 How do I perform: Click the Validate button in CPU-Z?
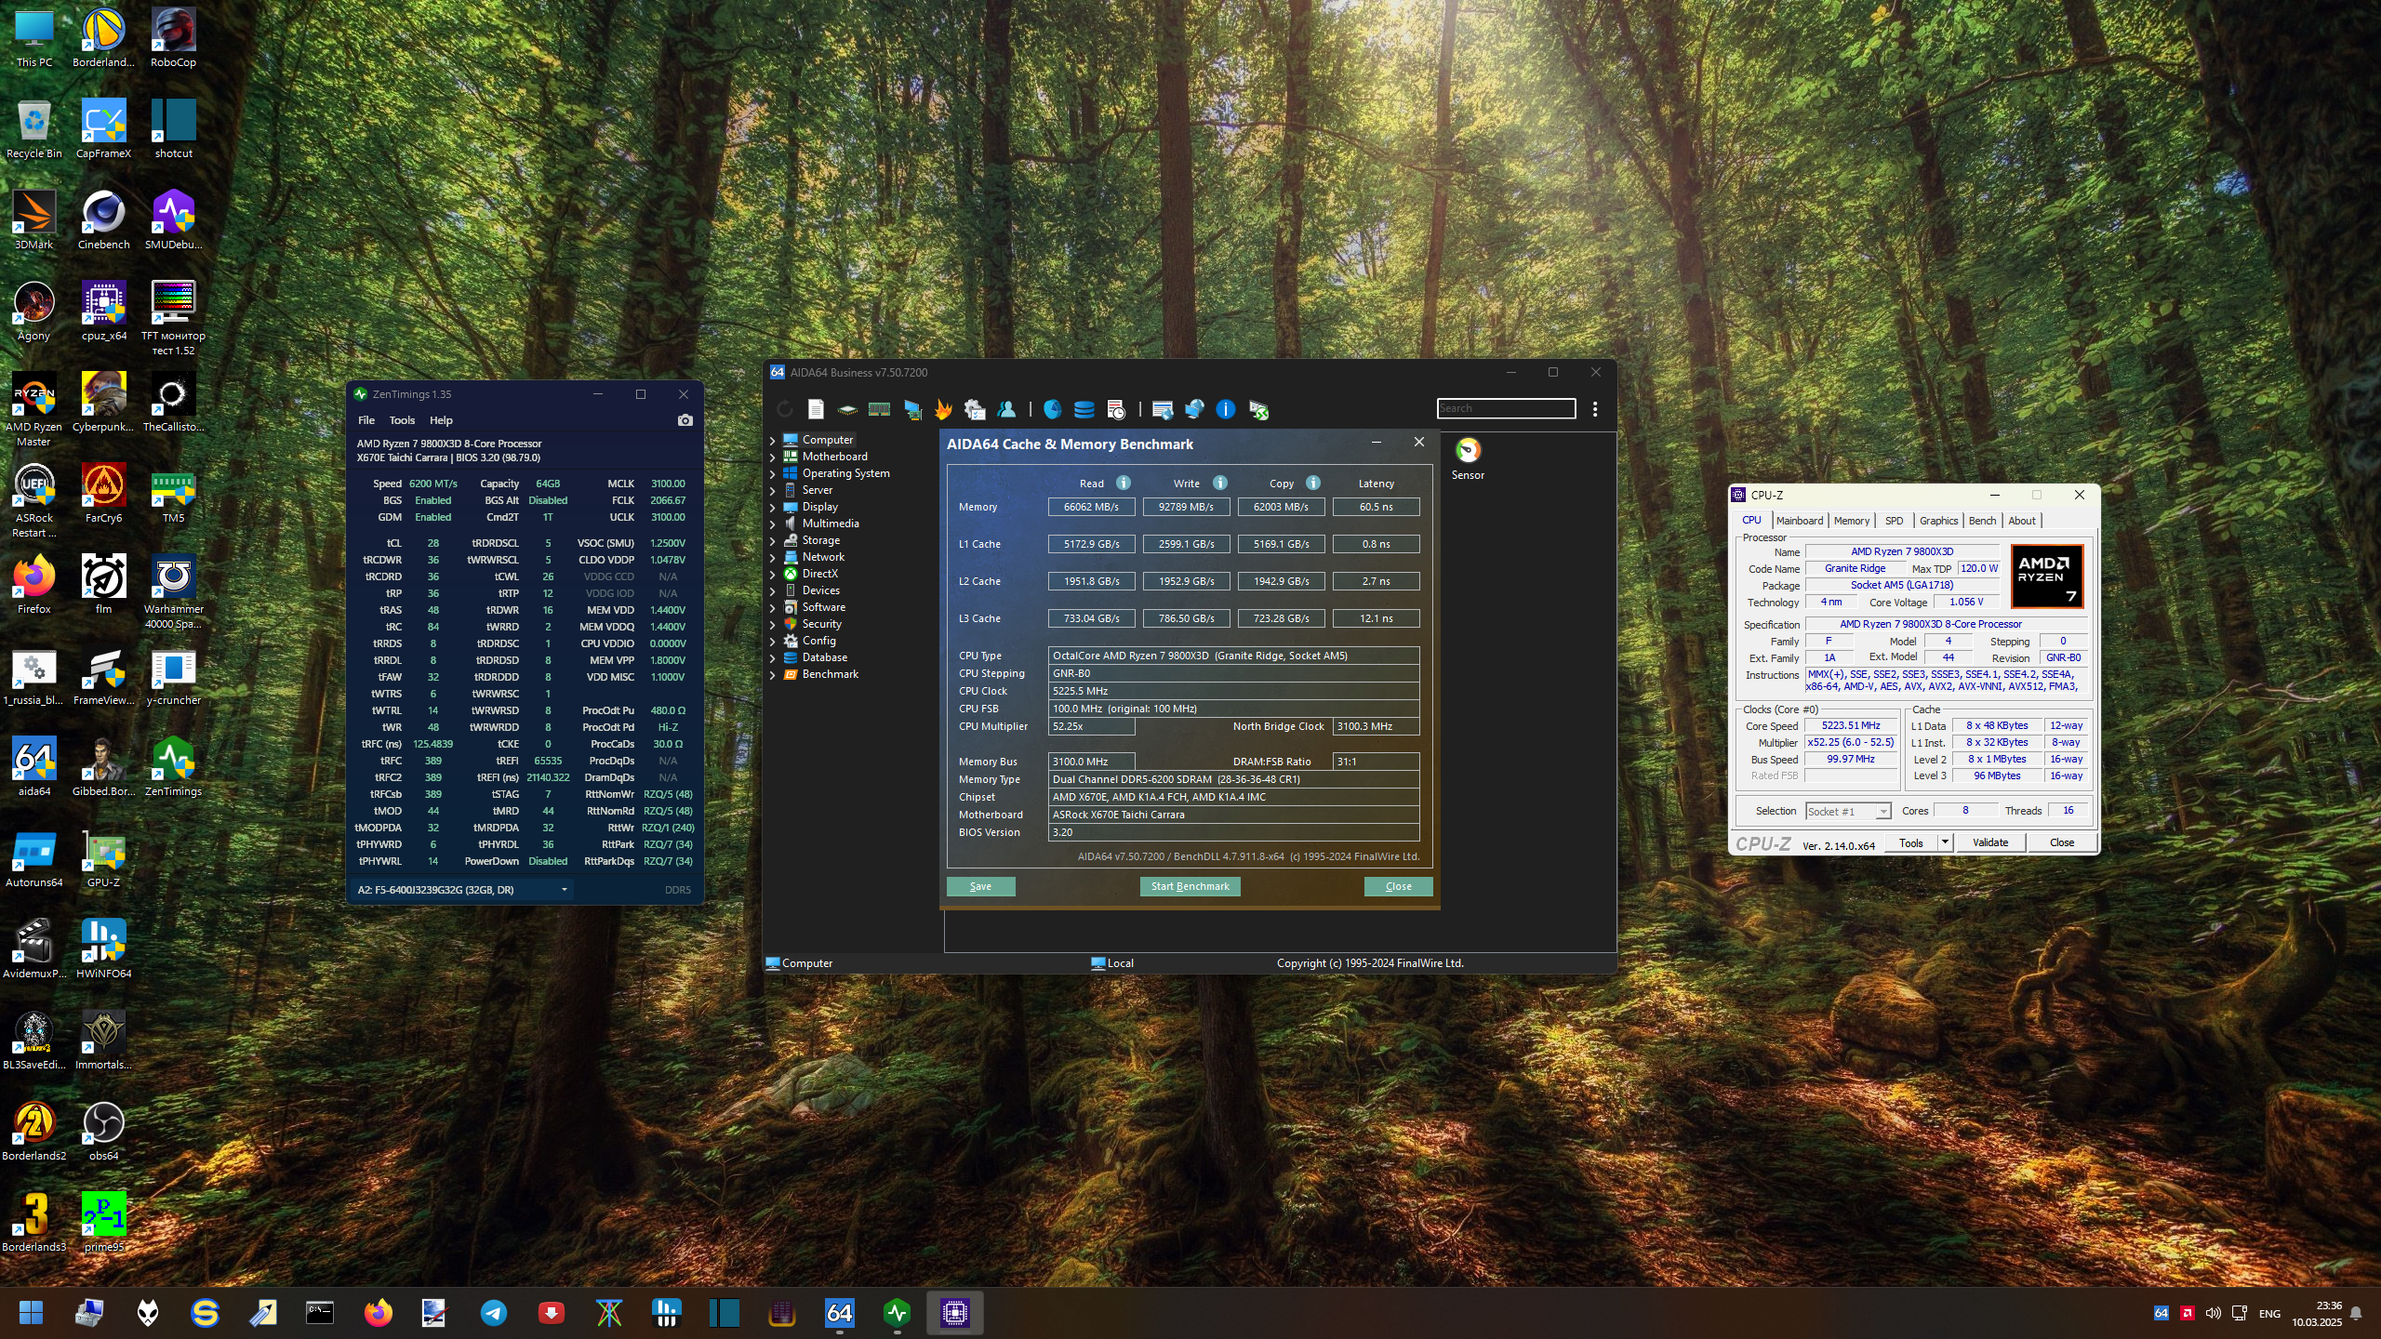(x=1990, y=842)
